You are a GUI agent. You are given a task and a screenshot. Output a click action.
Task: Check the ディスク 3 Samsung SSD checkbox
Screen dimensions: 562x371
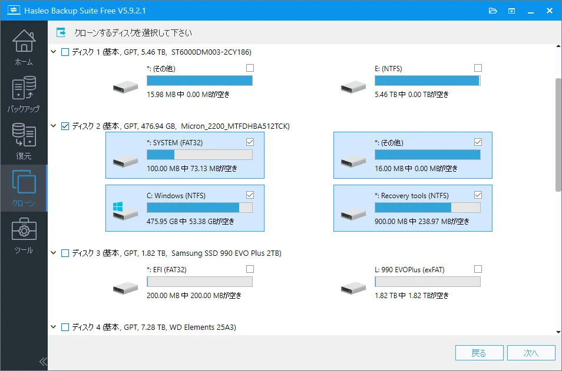pyautogui.click(x=65, y=253)
